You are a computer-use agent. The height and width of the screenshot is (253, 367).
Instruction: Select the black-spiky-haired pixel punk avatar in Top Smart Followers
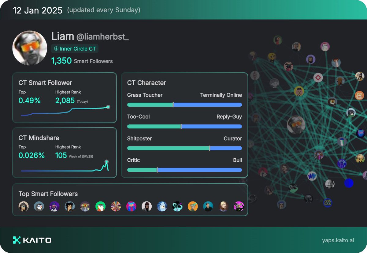[x=70, y=206]
